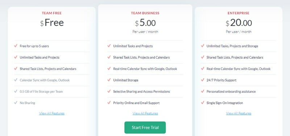Image resolution: width=290 pixels, height=136 pixels.
Task: Click checkmark next to No Sharing
Action: (x=16, y=103)
